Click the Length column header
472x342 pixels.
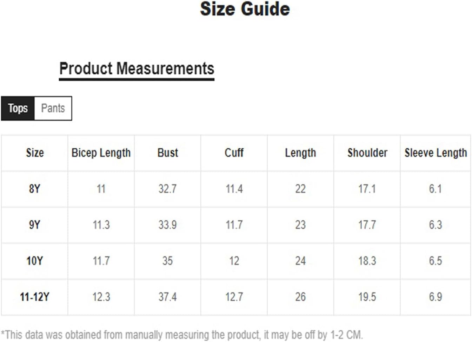point(300,153)
